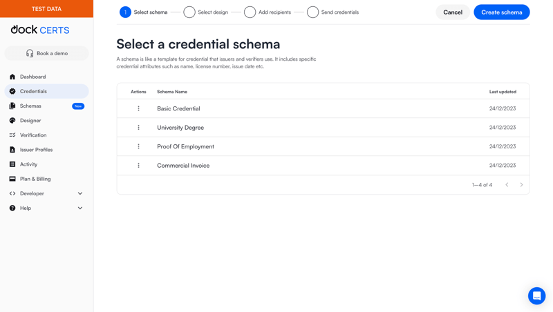Viewport: 553px width, 312px height.
Task: Open actions menu for Basic Credential
Action: [138, 108]
